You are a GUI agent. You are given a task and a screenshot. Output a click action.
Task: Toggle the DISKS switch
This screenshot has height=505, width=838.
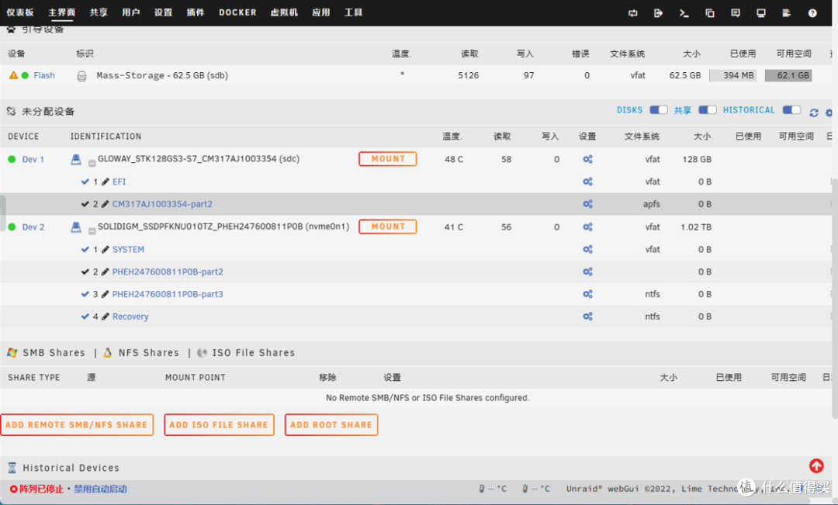(659, 110)
